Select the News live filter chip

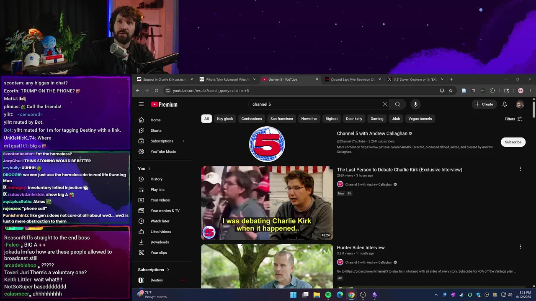pos(309,119)
